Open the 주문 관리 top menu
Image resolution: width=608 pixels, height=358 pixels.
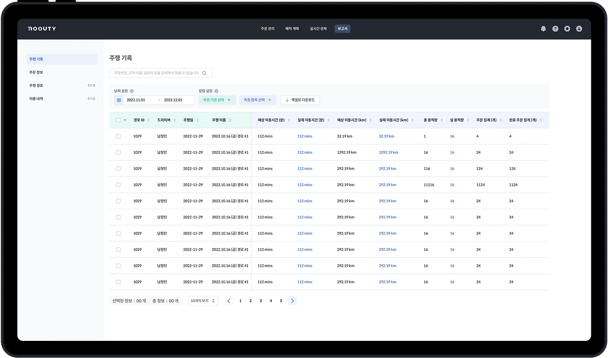(x=267, y=29)
